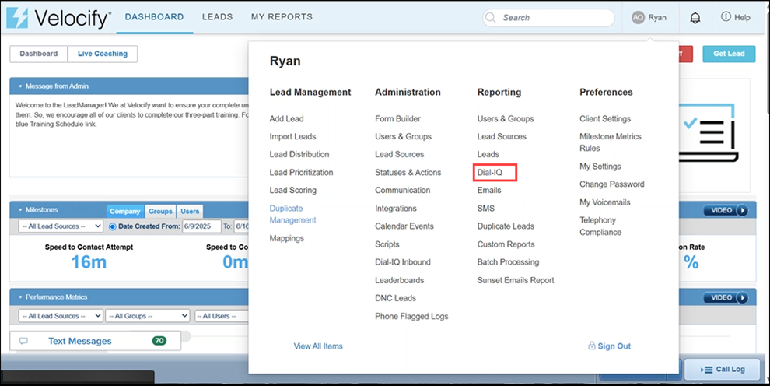Open the All Groups dropdown
This screenshot has height=386, width=770.
point(147,316)
